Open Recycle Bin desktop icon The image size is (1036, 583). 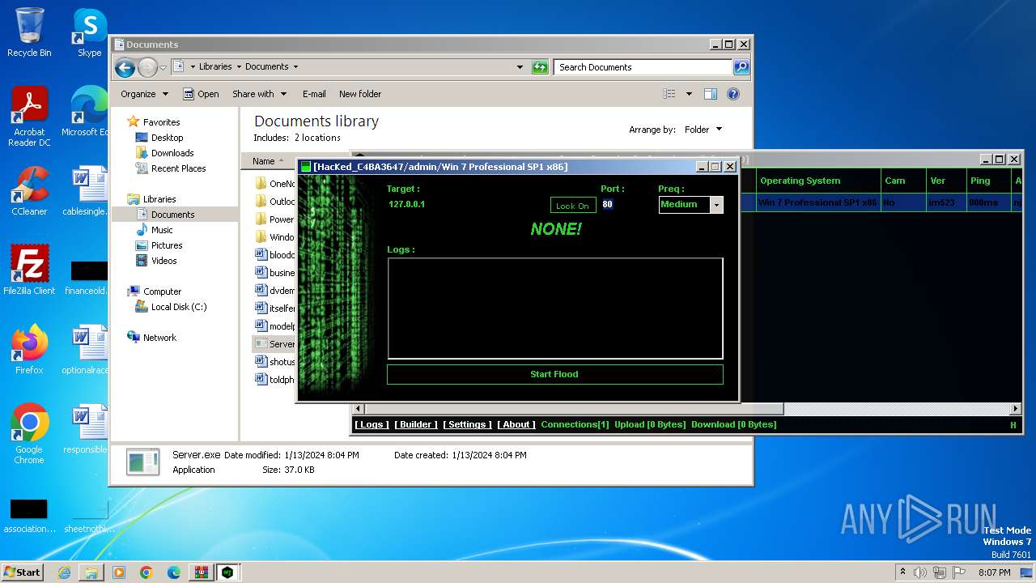29,32
